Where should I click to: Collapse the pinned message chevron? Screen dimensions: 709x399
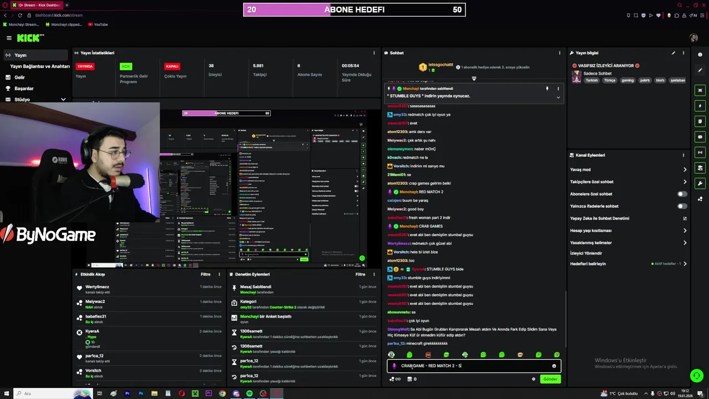[558, 97]
